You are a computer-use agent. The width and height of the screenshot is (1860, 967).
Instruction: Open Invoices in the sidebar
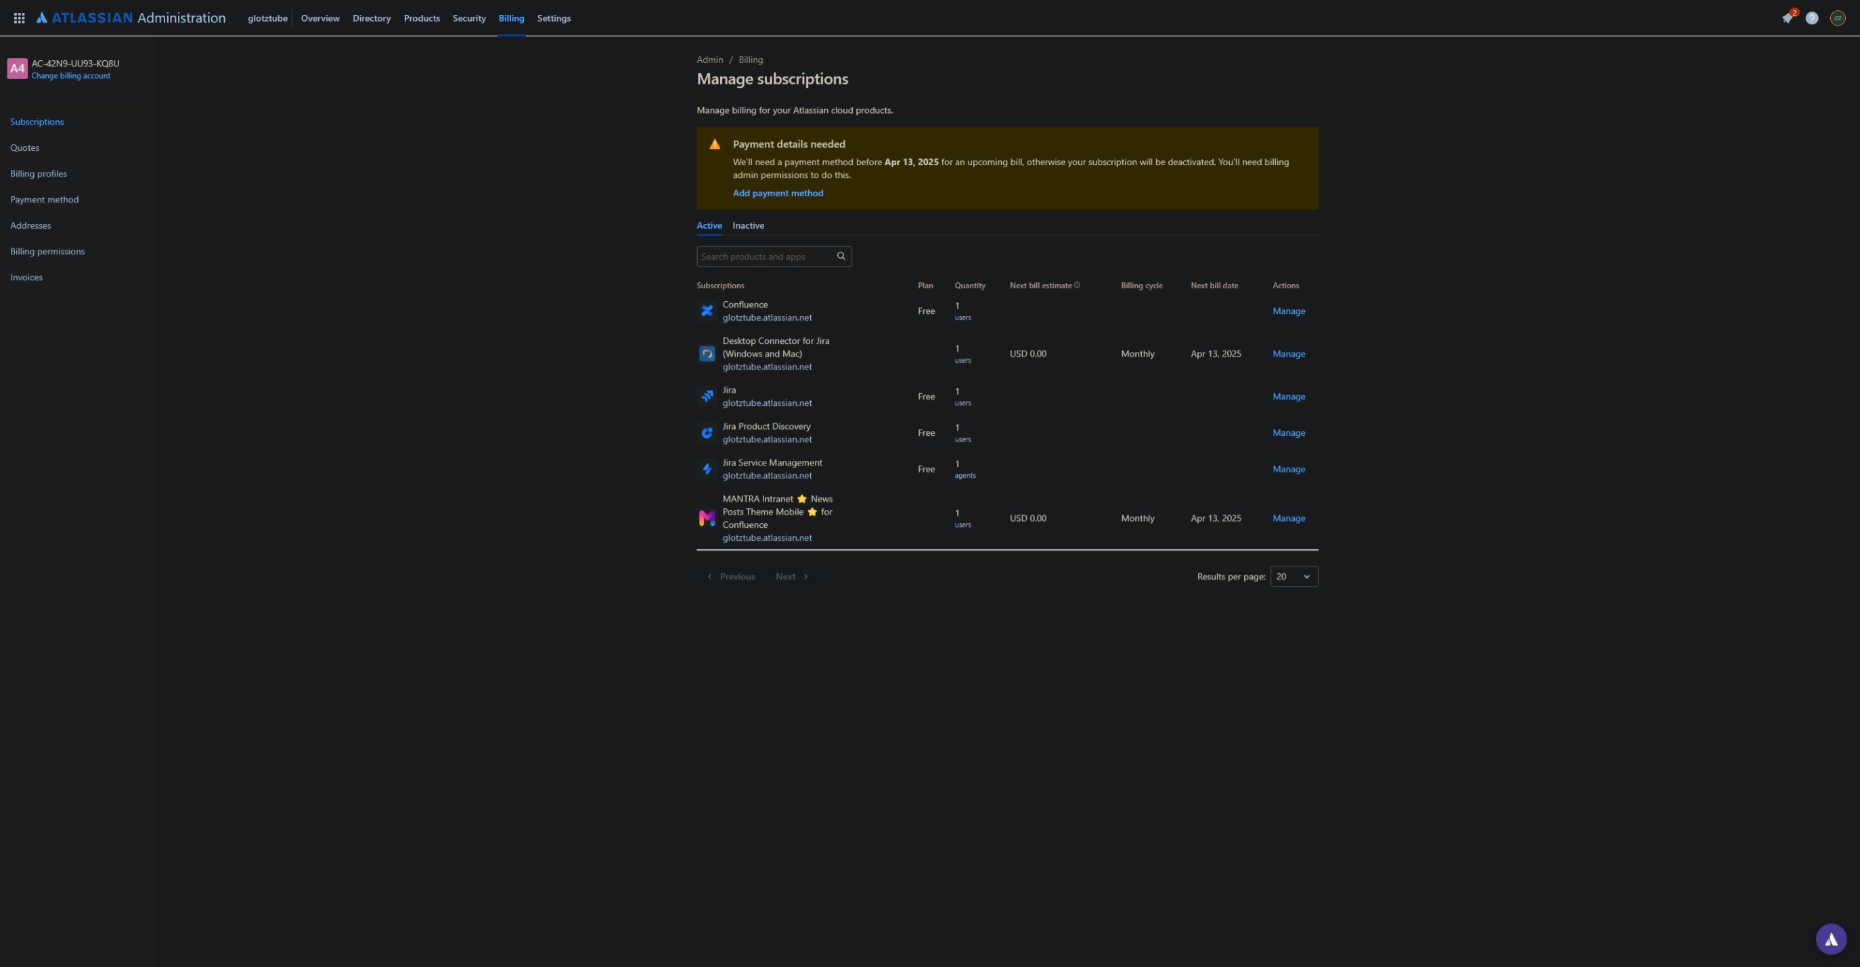(x=26, y=278)
